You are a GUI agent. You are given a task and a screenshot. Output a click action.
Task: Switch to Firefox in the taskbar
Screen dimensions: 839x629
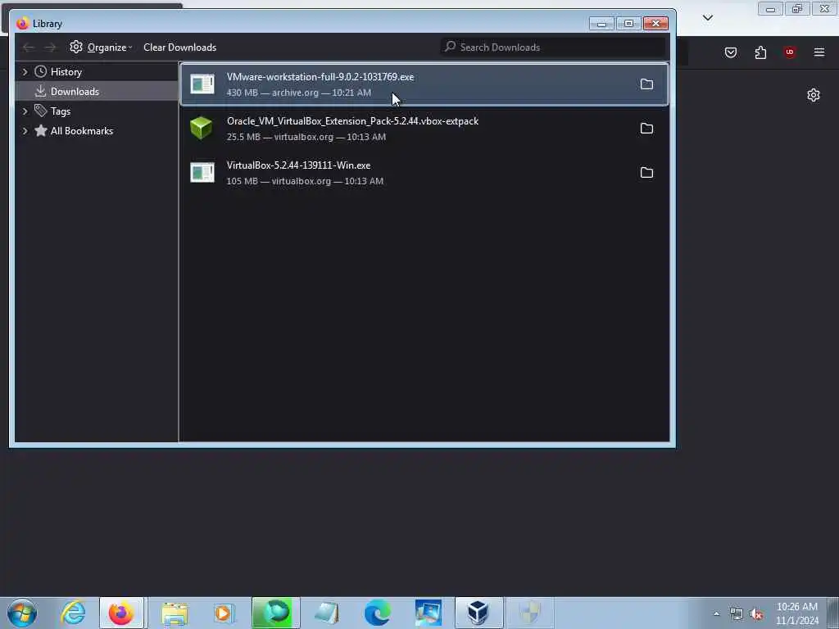(121, 613)
